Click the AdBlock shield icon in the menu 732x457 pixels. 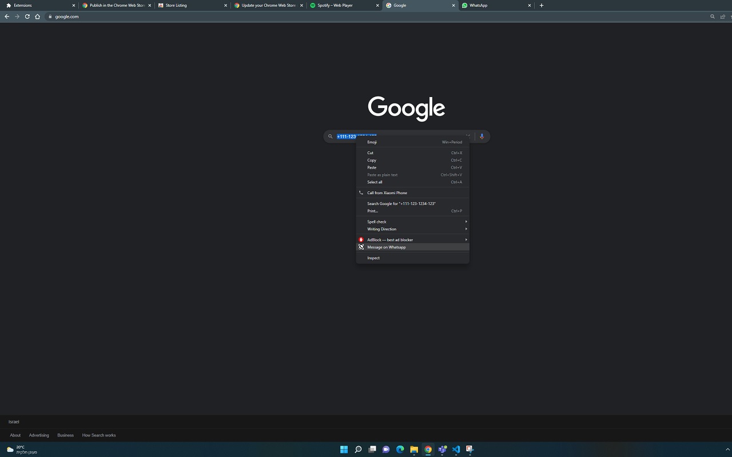click(x=361, y=239)
